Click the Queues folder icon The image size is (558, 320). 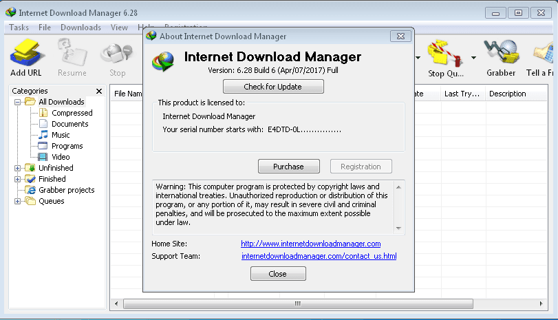click(30, 201)
